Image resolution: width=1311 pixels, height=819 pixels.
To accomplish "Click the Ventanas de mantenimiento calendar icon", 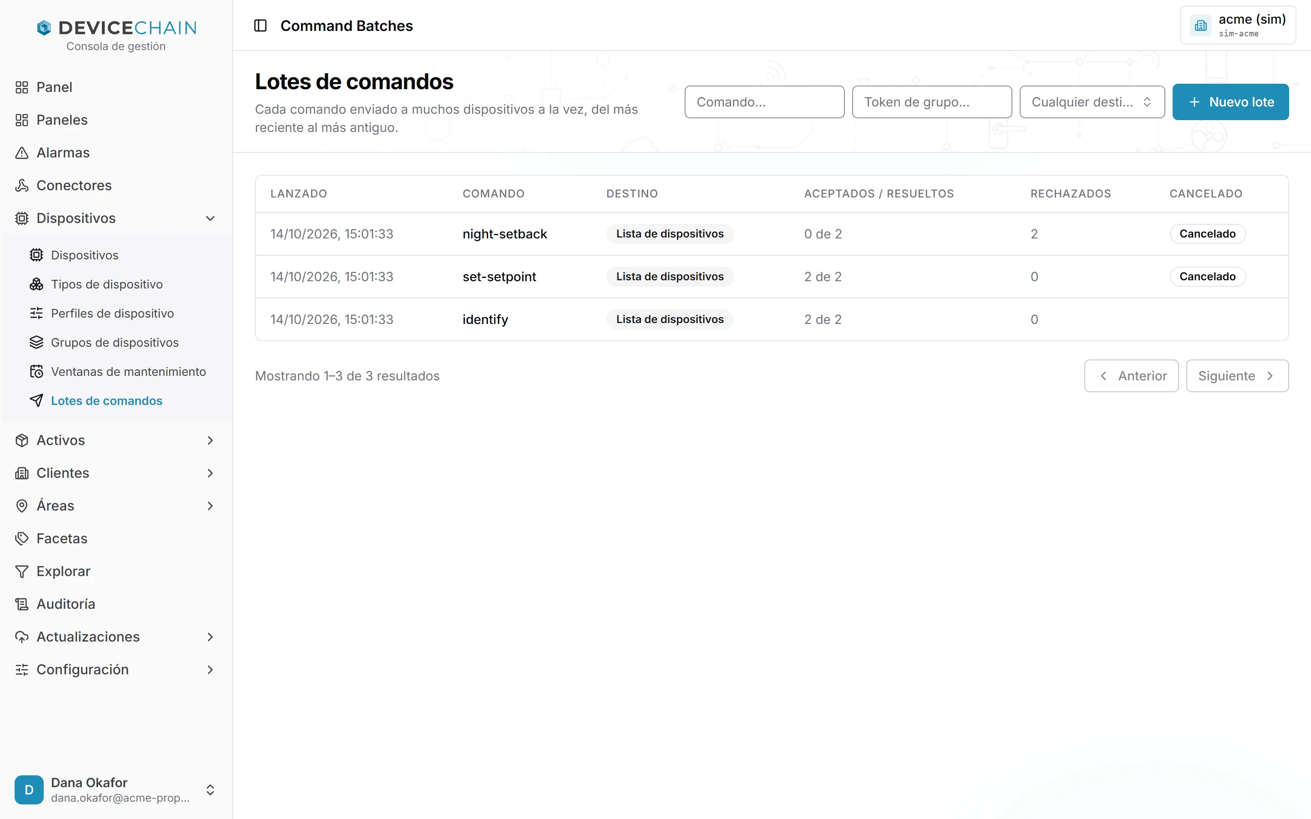I will point(36,372).
